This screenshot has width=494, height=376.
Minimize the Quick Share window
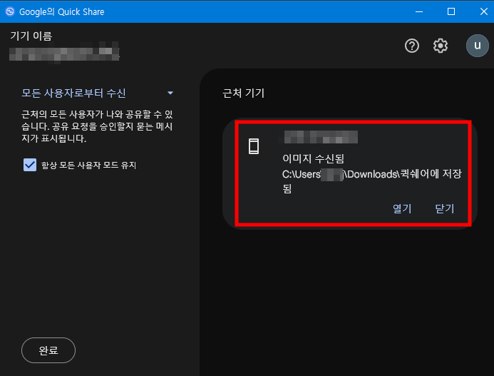point(419,11)
